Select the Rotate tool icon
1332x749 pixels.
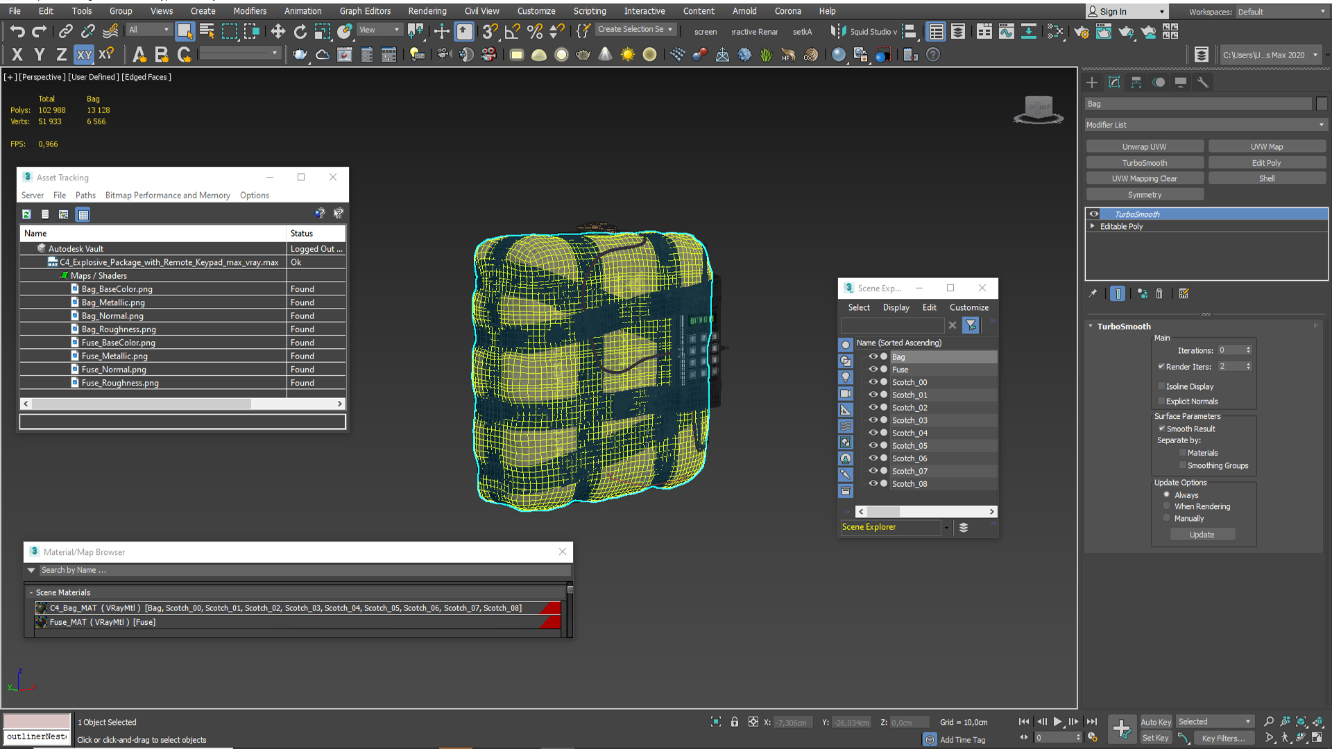click(300, 31)
